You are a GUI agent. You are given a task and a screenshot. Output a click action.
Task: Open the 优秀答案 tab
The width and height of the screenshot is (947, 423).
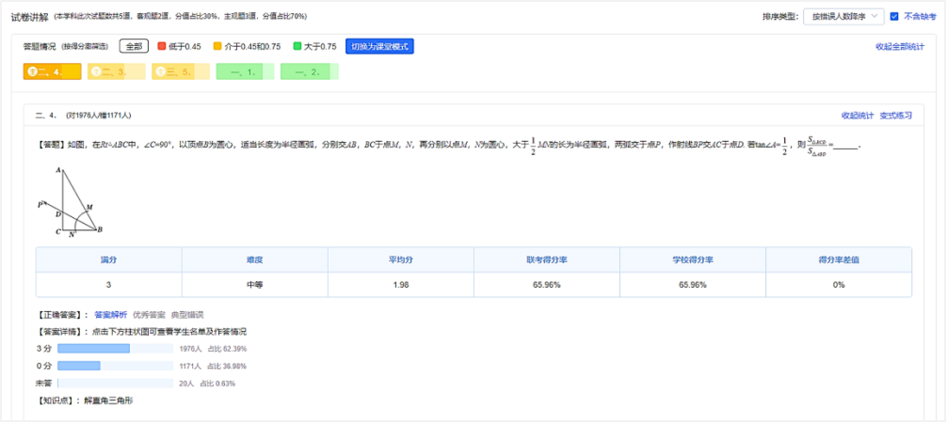click(x=149, y=315)
